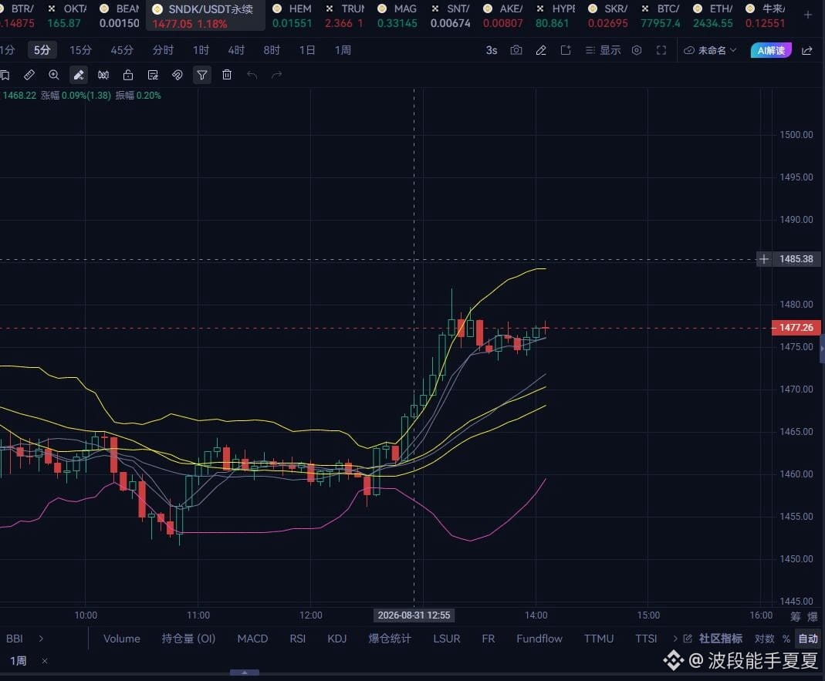This screenshot has width=825, height=681.
Task: Expand more indicators chevron after TTSI
Action: coord(675,639)
